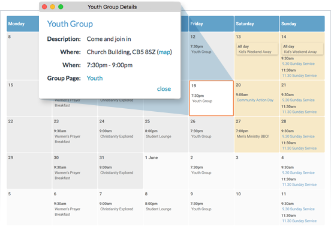Click the Friday column header
The height and width of the screenshot is (226, 331).
(x=211, y=23)
